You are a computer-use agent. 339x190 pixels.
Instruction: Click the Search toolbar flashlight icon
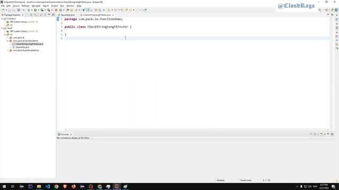pos(76,10)
